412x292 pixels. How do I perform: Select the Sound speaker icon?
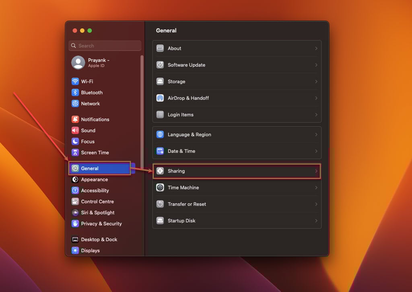coord(75,130)
